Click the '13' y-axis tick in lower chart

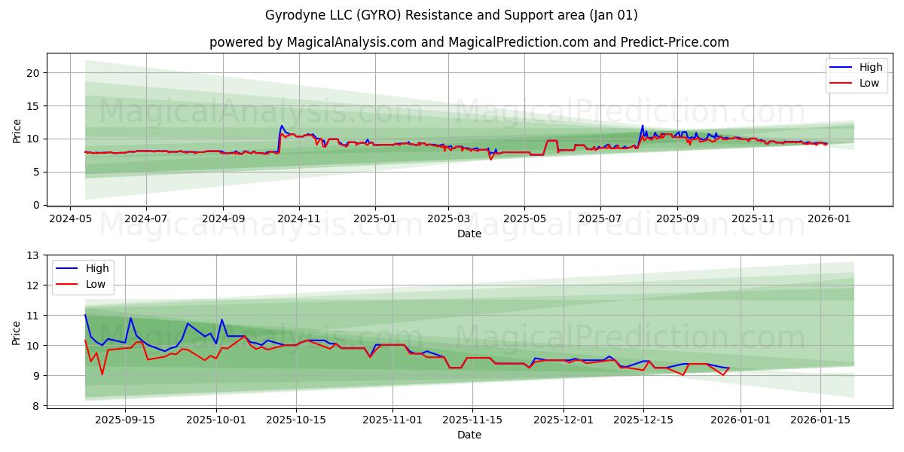pyautogui.click(x=32, y=255)
